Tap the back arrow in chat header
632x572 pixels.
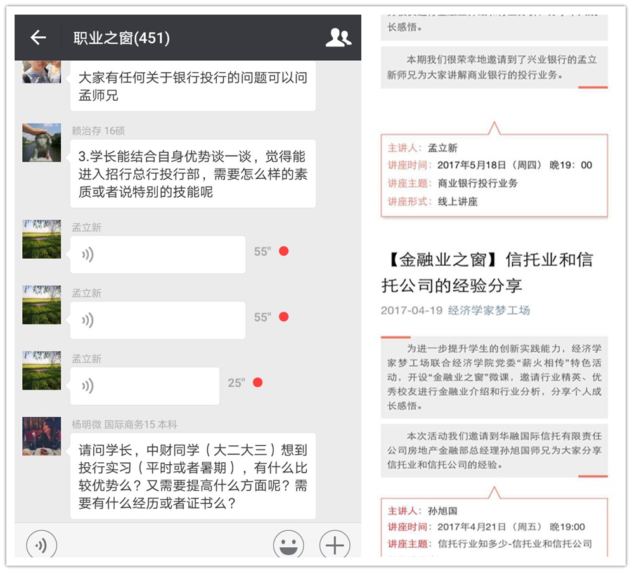click(39, 38)
